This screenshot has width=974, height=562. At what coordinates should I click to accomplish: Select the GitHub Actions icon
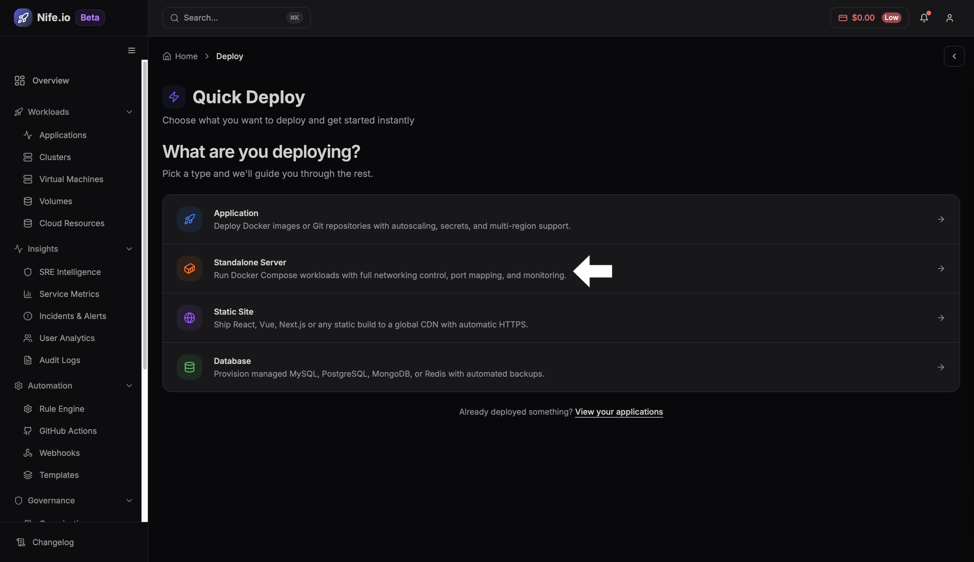click(x=27, y=431)
